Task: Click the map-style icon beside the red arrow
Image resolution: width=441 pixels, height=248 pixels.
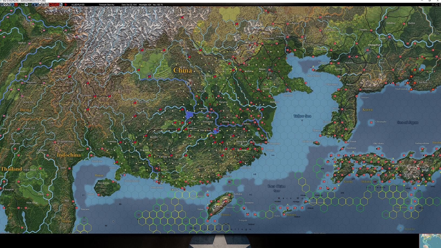Action: click(x=61, y=5)
